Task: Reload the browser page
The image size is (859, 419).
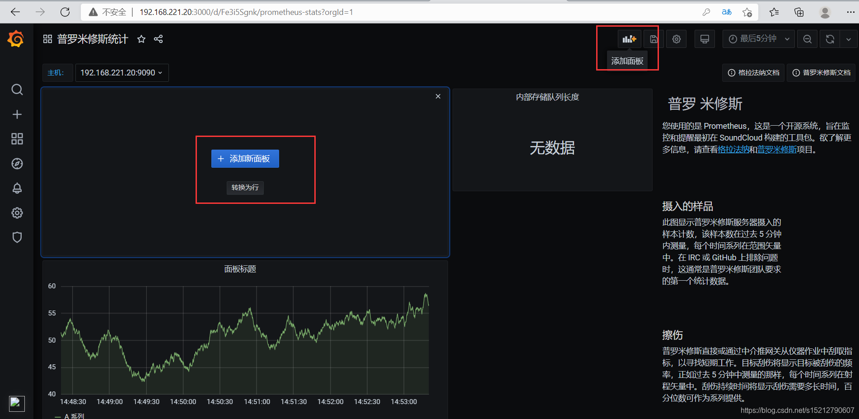Action: [65, 12]
